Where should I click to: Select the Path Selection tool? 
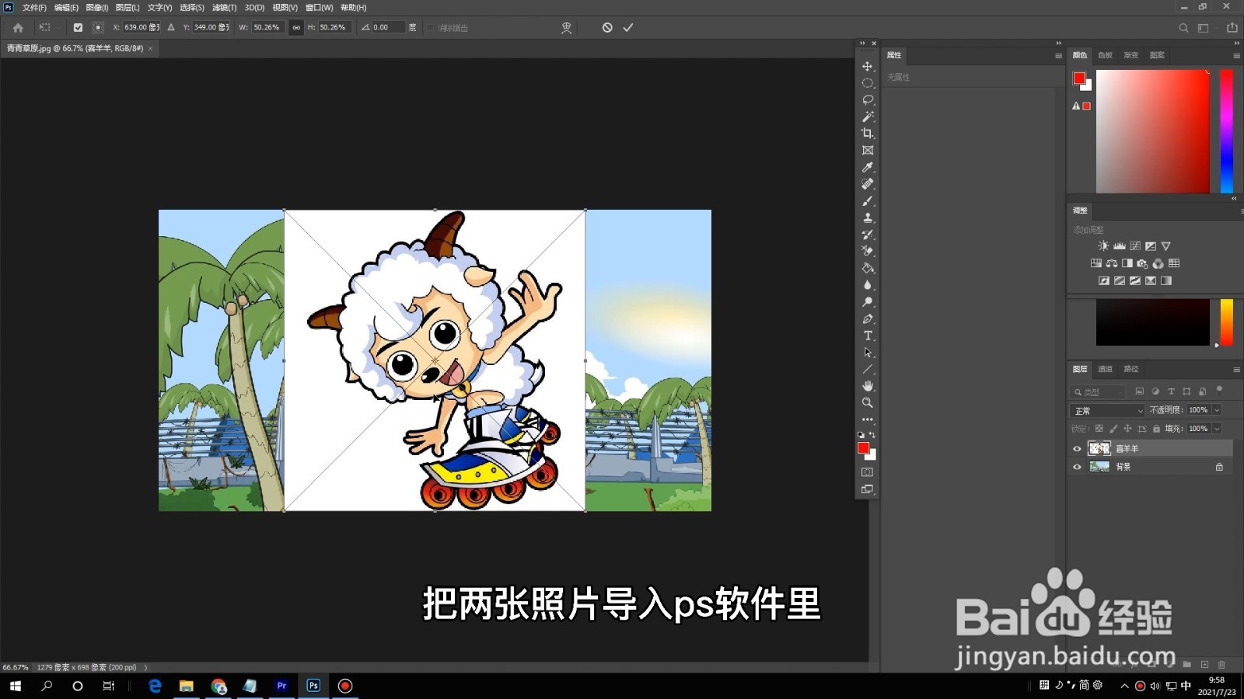868,353
